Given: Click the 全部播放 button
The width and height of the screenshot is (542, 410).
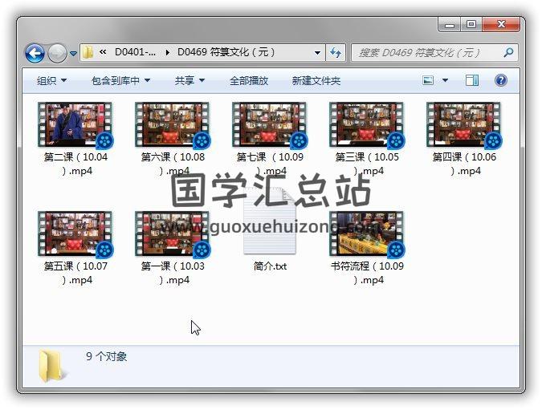Looking at the screenshot, I should [x=249, y=80].
